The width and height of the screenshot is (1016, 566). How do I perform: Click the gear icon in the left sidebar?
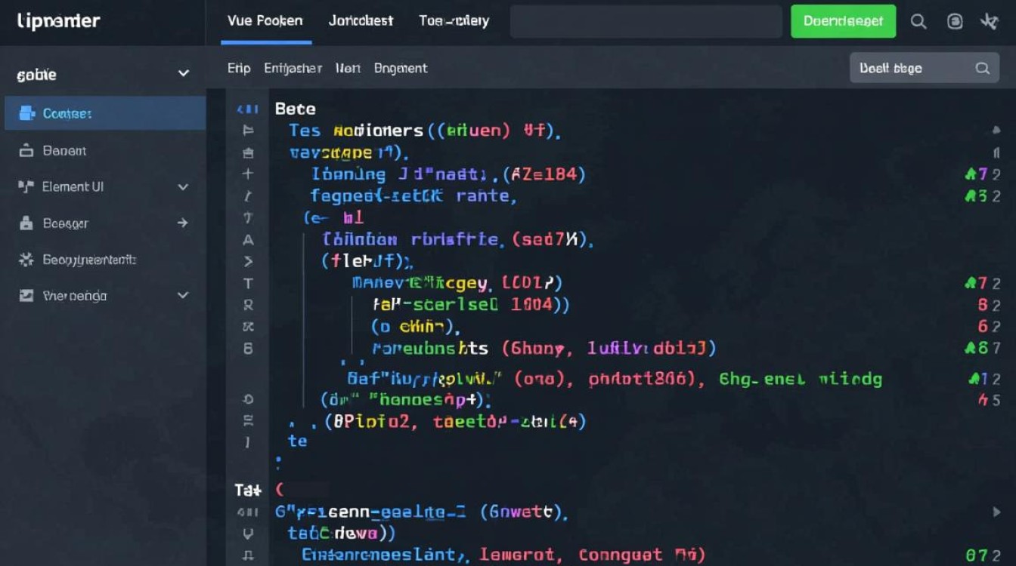[x=26, y=260]
